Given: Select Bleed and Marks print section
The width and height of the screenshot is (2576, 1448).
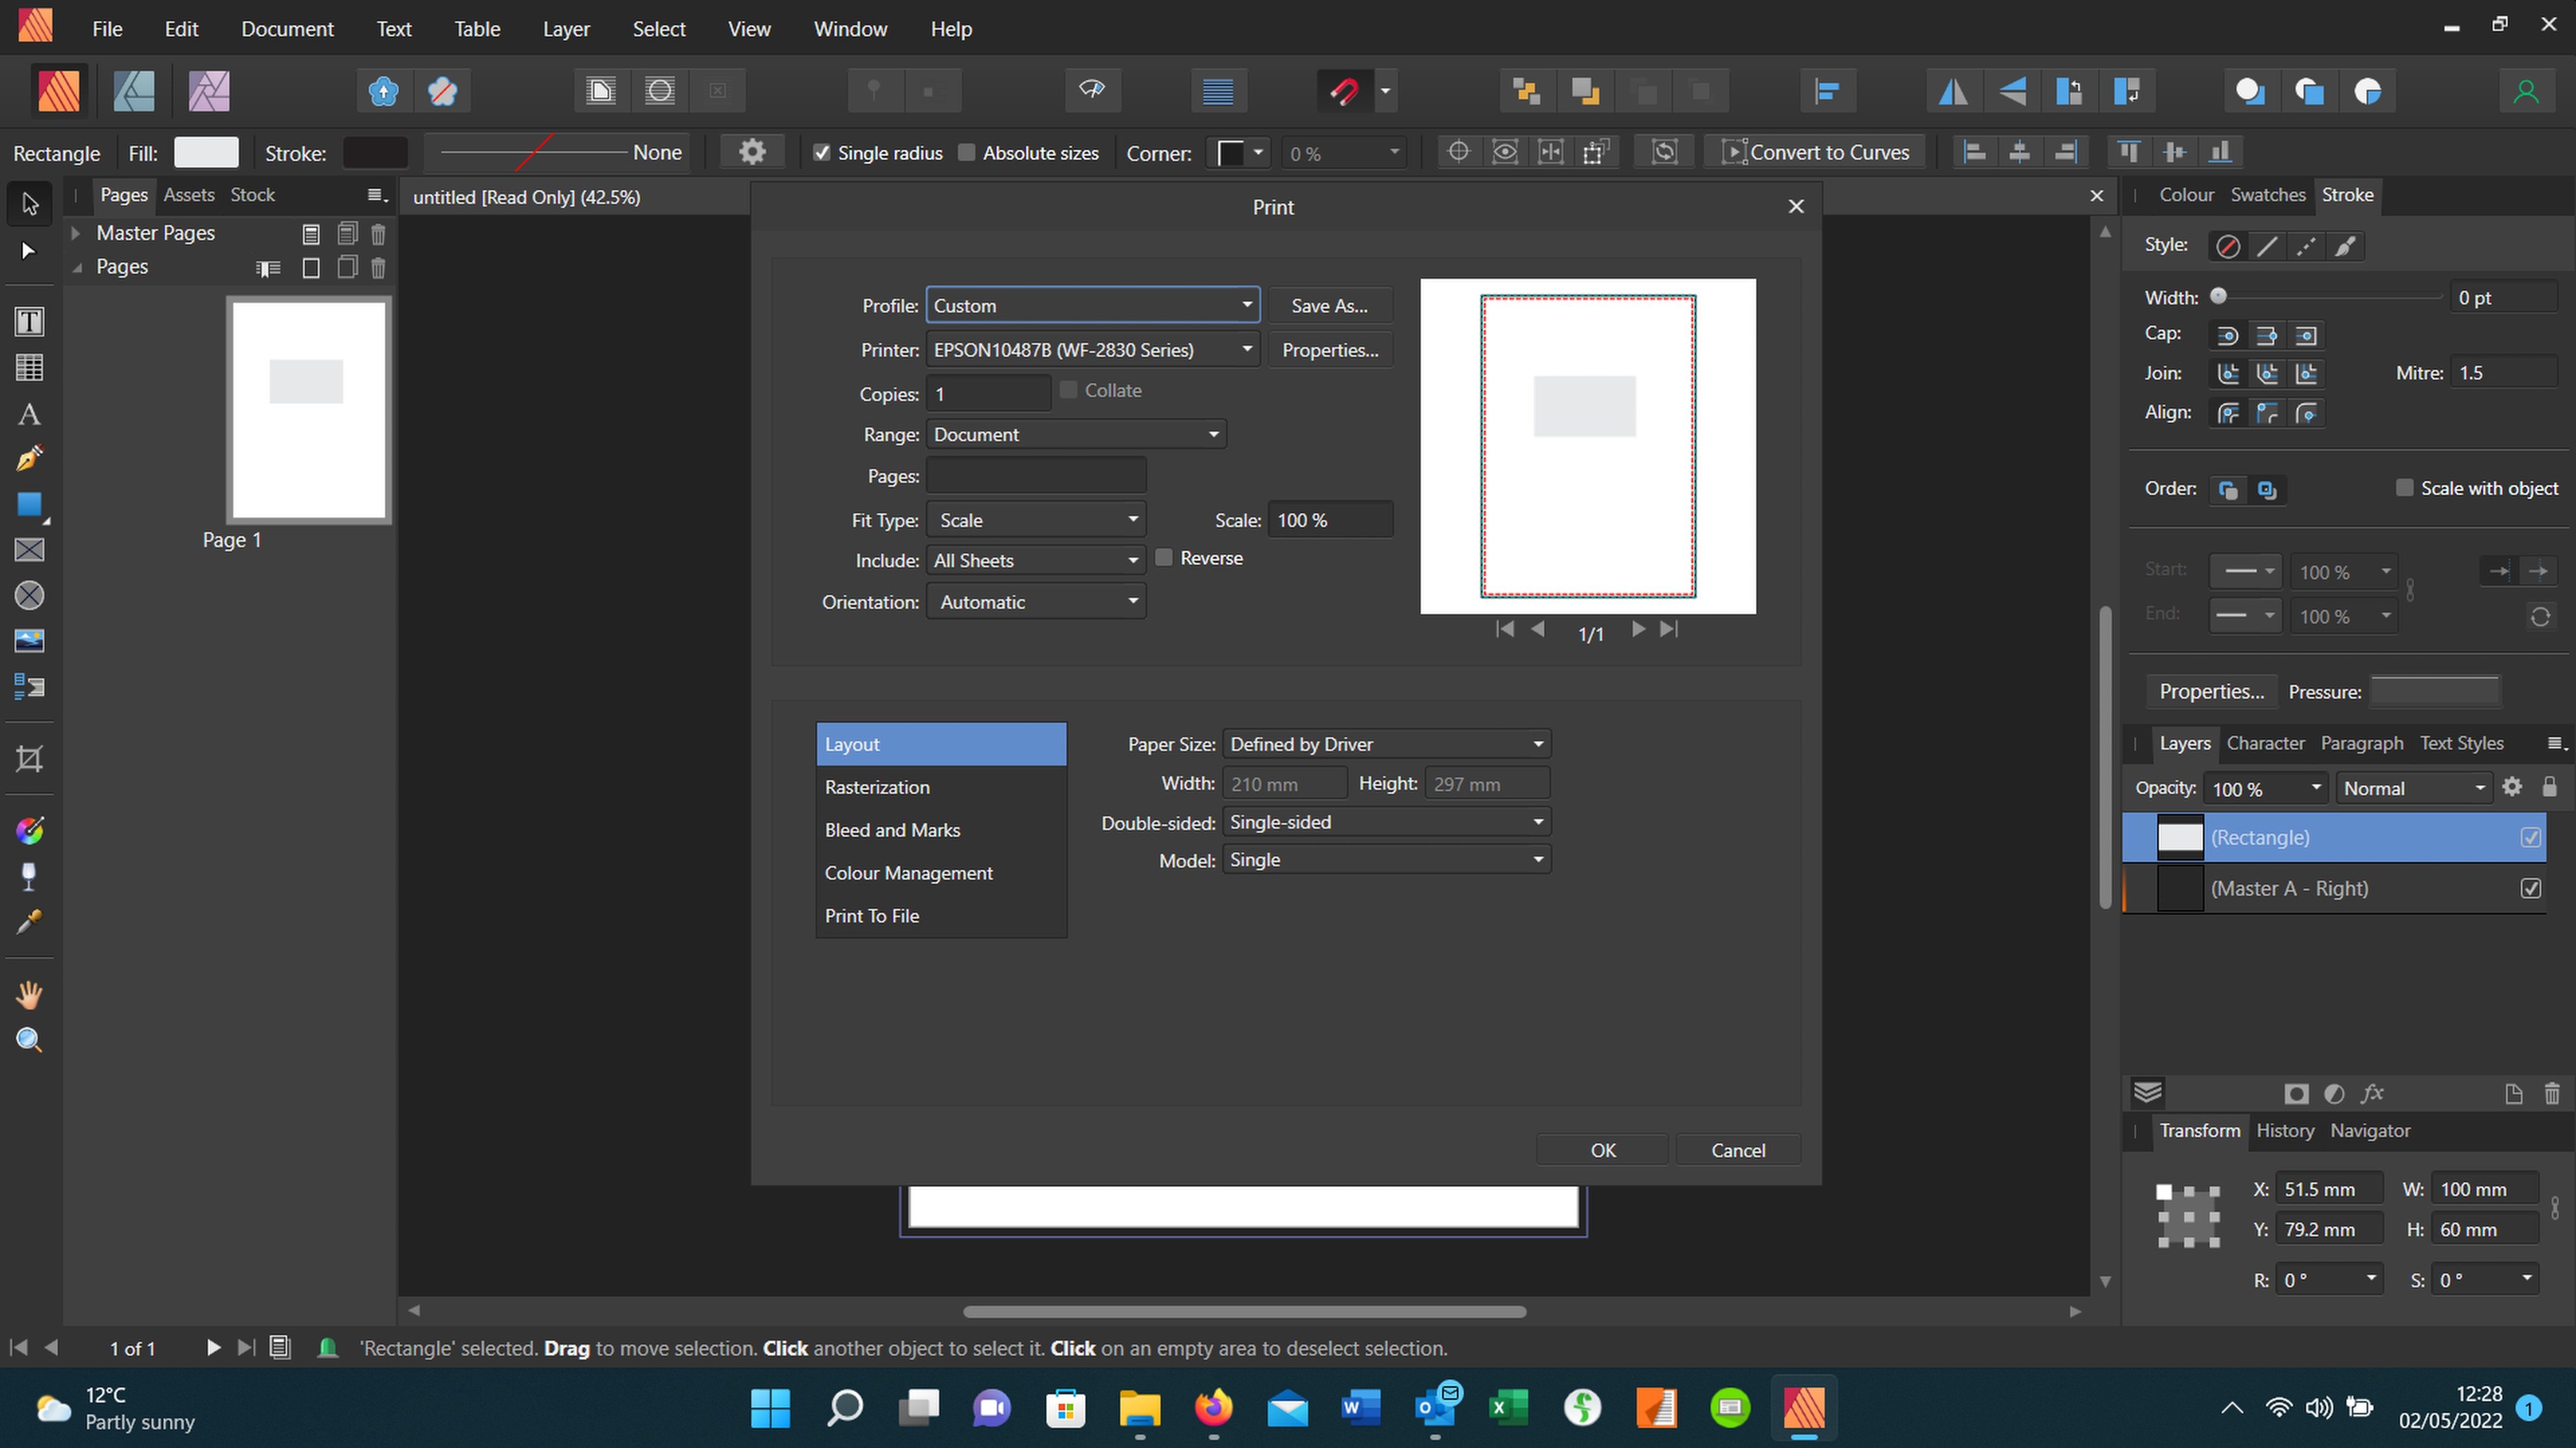Looking at the screenshot, I should click(x=941, y=831).
